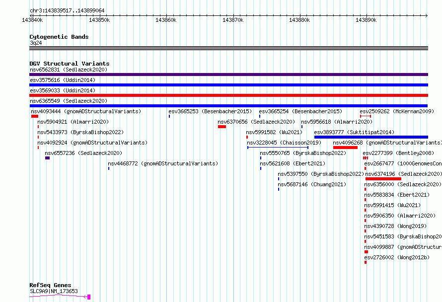Click the 143870k ruler tick label
Viewport: 442px width, 302px height.
233,20
